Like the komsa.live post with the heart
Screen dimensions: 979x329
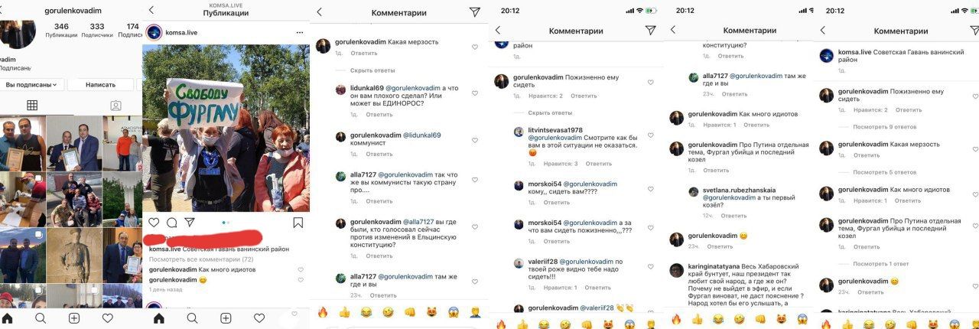click(154, 223)
